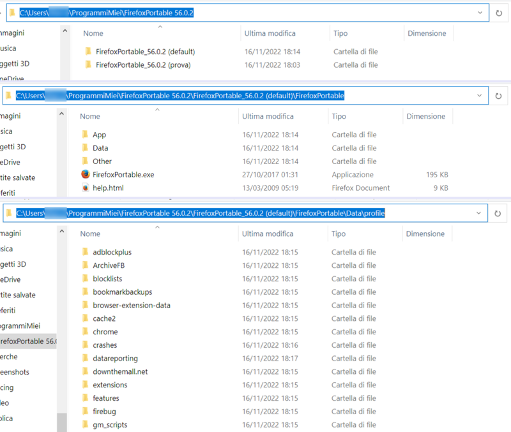Click the App folder icon
Viewport: 511px width, 432px height.
click(85, 134)
